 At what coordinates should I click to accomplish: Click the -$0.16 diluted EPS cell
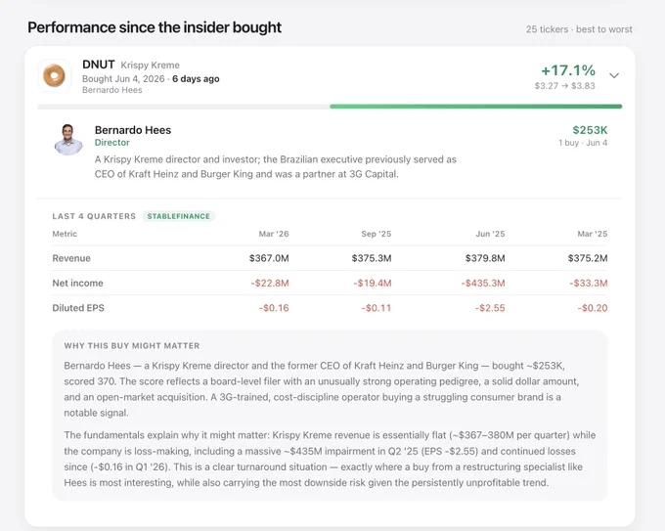pos(274,308)
